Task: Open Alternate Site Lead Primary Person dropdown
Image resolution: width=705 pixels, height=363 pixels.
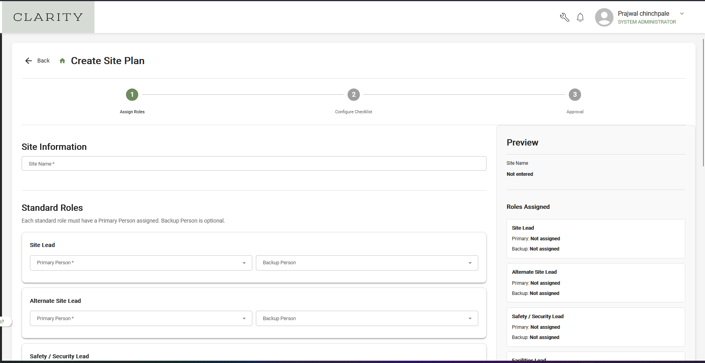Action: pyautogui.click(x=141, y=319)
